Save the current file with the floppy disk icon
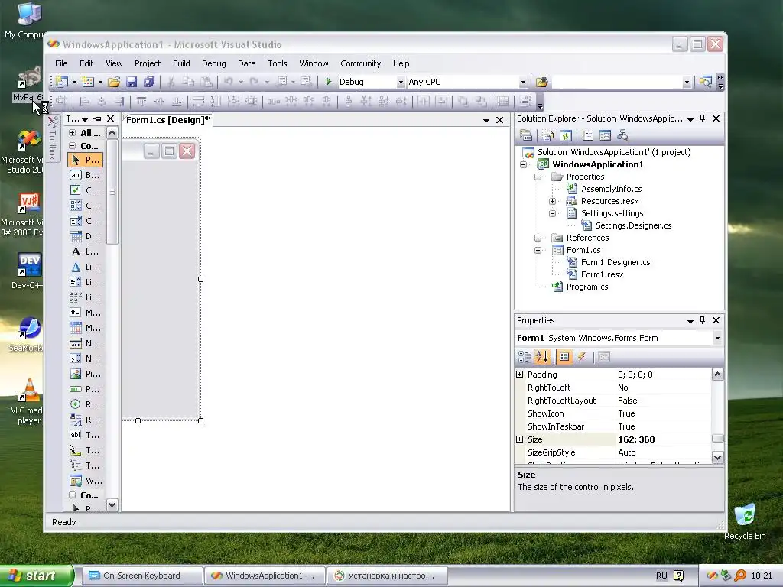The image size is (783, 587). click(x=132, y=82)
